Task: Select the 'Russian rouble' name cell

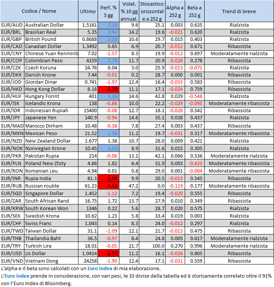Action: 51,186
